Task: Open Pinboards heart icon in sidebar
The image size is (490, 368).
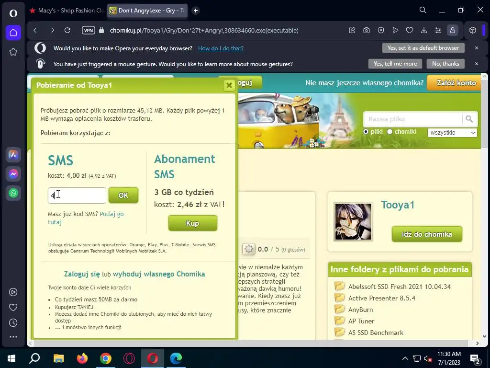Action: [13, 307]
